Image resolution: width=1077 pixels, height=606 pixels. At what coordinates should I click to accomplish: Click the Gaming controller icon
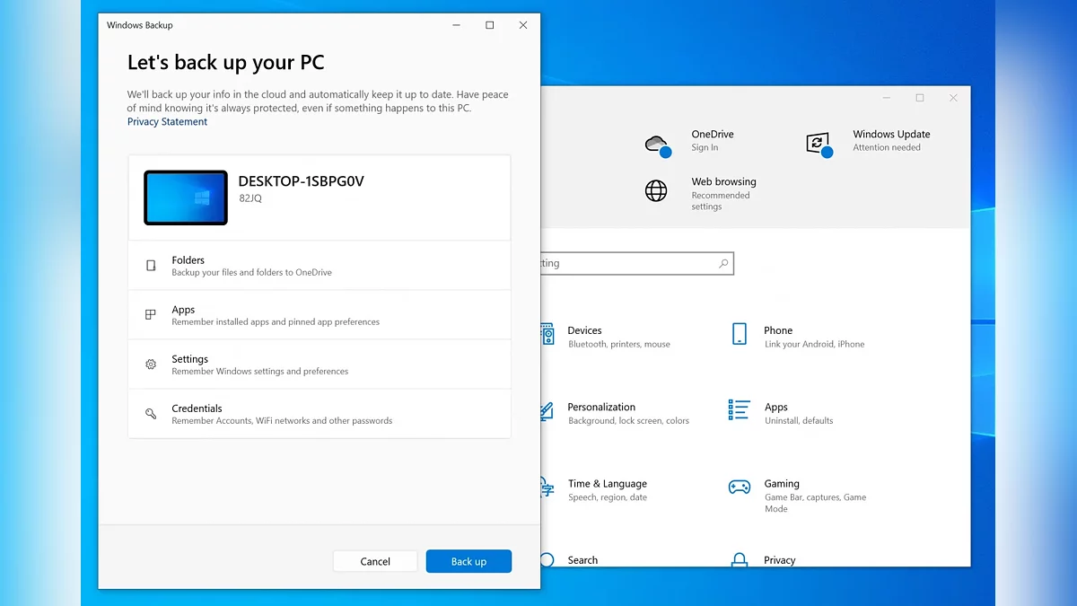[739, 487]
